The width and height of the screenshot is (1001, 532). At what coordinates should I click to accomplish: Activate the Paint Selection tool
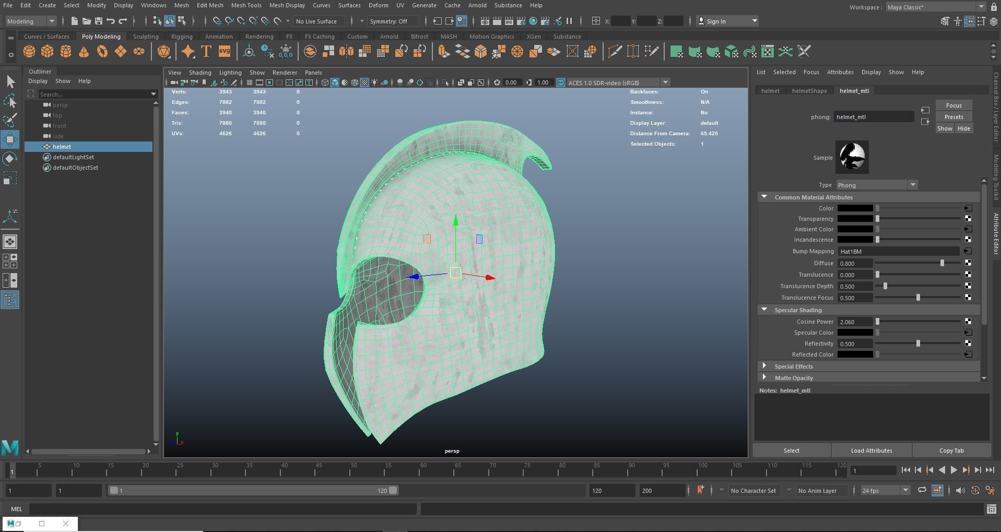(10, 120)
